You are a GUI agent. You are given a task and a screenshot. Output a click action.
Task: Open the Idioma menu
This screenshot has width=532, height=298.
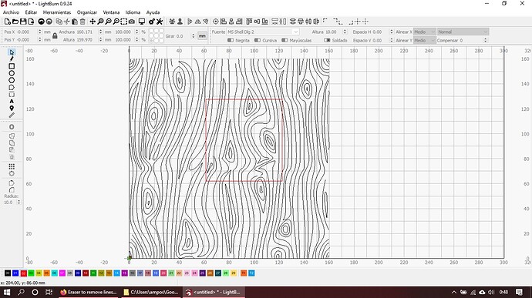pyautogui.click(x=133, y=12)
